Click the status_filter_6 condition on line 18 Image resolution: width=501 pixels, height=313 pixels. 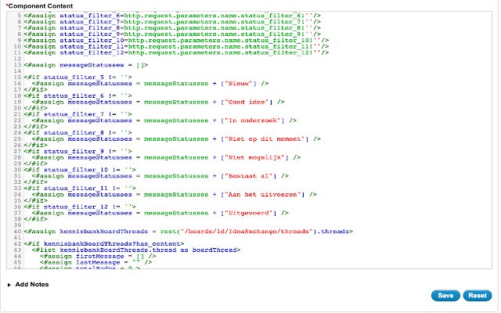point(77,96)
